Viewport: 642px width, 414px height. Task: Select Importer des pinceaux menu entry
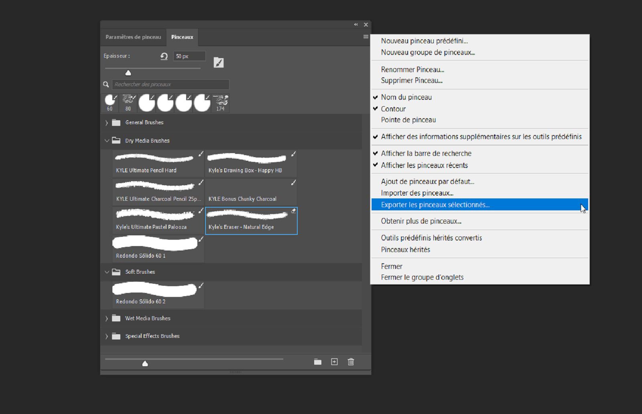417,193
